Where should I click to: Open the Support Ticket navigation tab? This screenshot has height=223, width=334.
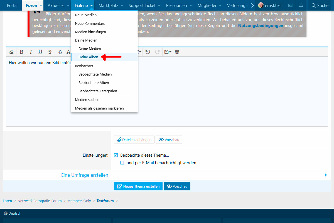coord(142,6)
